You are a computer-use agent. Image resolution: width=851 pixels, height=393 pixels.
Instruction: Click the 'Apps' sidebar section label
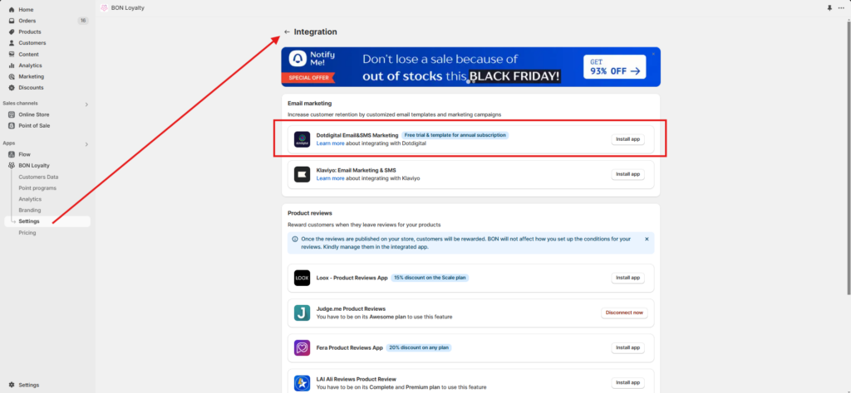pyautogui.click(x=8, y=143)
